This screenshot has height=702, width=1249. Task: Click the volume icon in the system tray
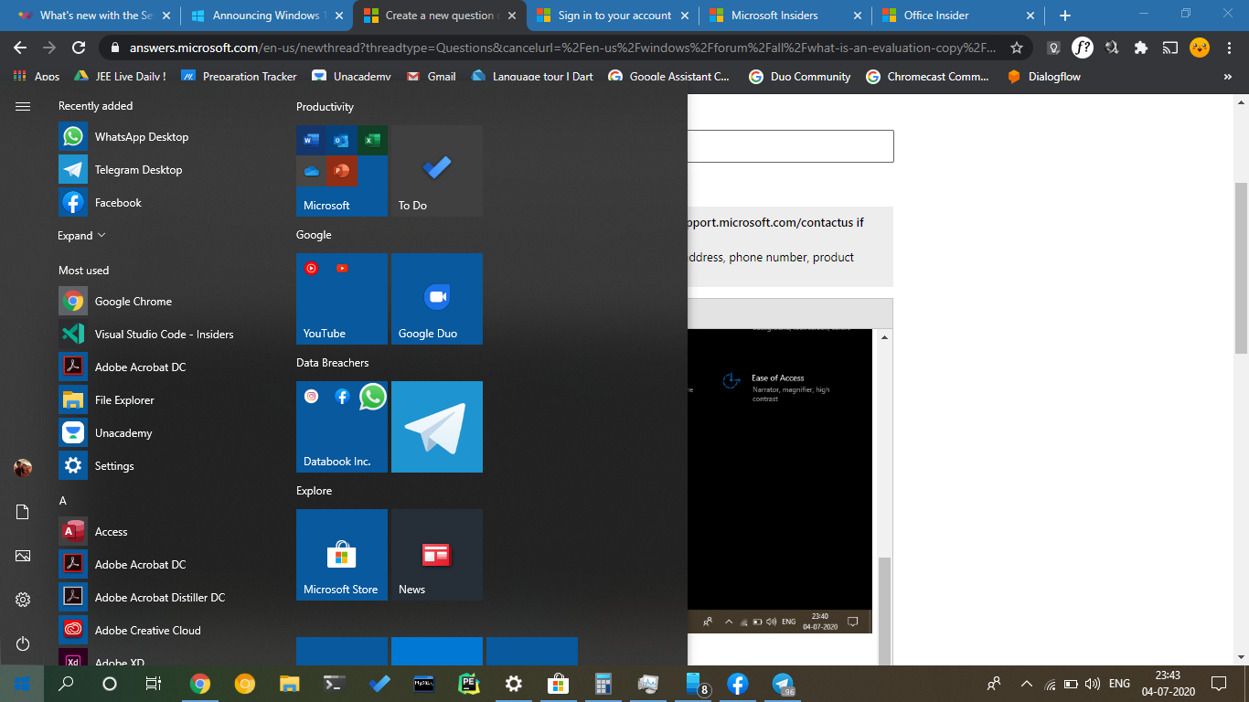[1092, 683]
